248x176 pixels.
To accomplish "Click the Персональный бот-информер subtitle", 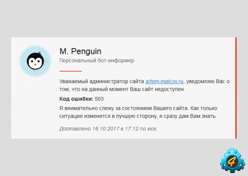I will 97,60.
